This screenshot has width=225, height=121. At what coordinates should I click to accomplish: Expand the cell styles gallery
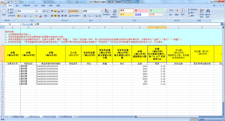tap(165, 15)
